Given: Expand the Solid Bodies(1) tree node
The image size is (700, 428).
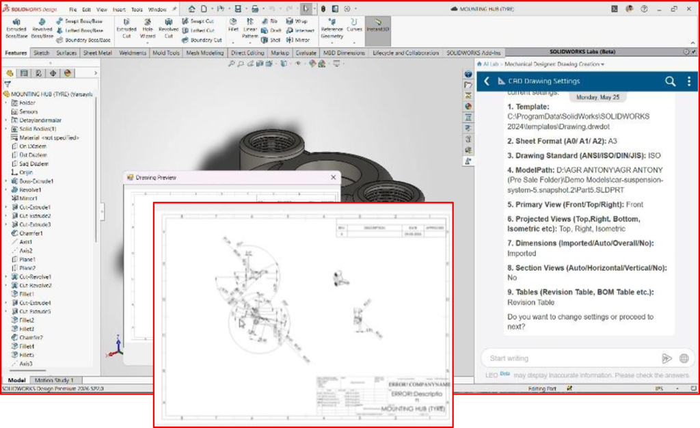Looking at the screenshot, I should click(6, 129).
